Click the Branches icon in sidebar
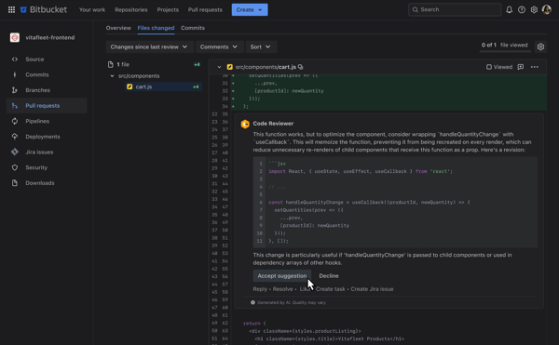The width and height of the screenshot is (559, 345). pos(15,90)
